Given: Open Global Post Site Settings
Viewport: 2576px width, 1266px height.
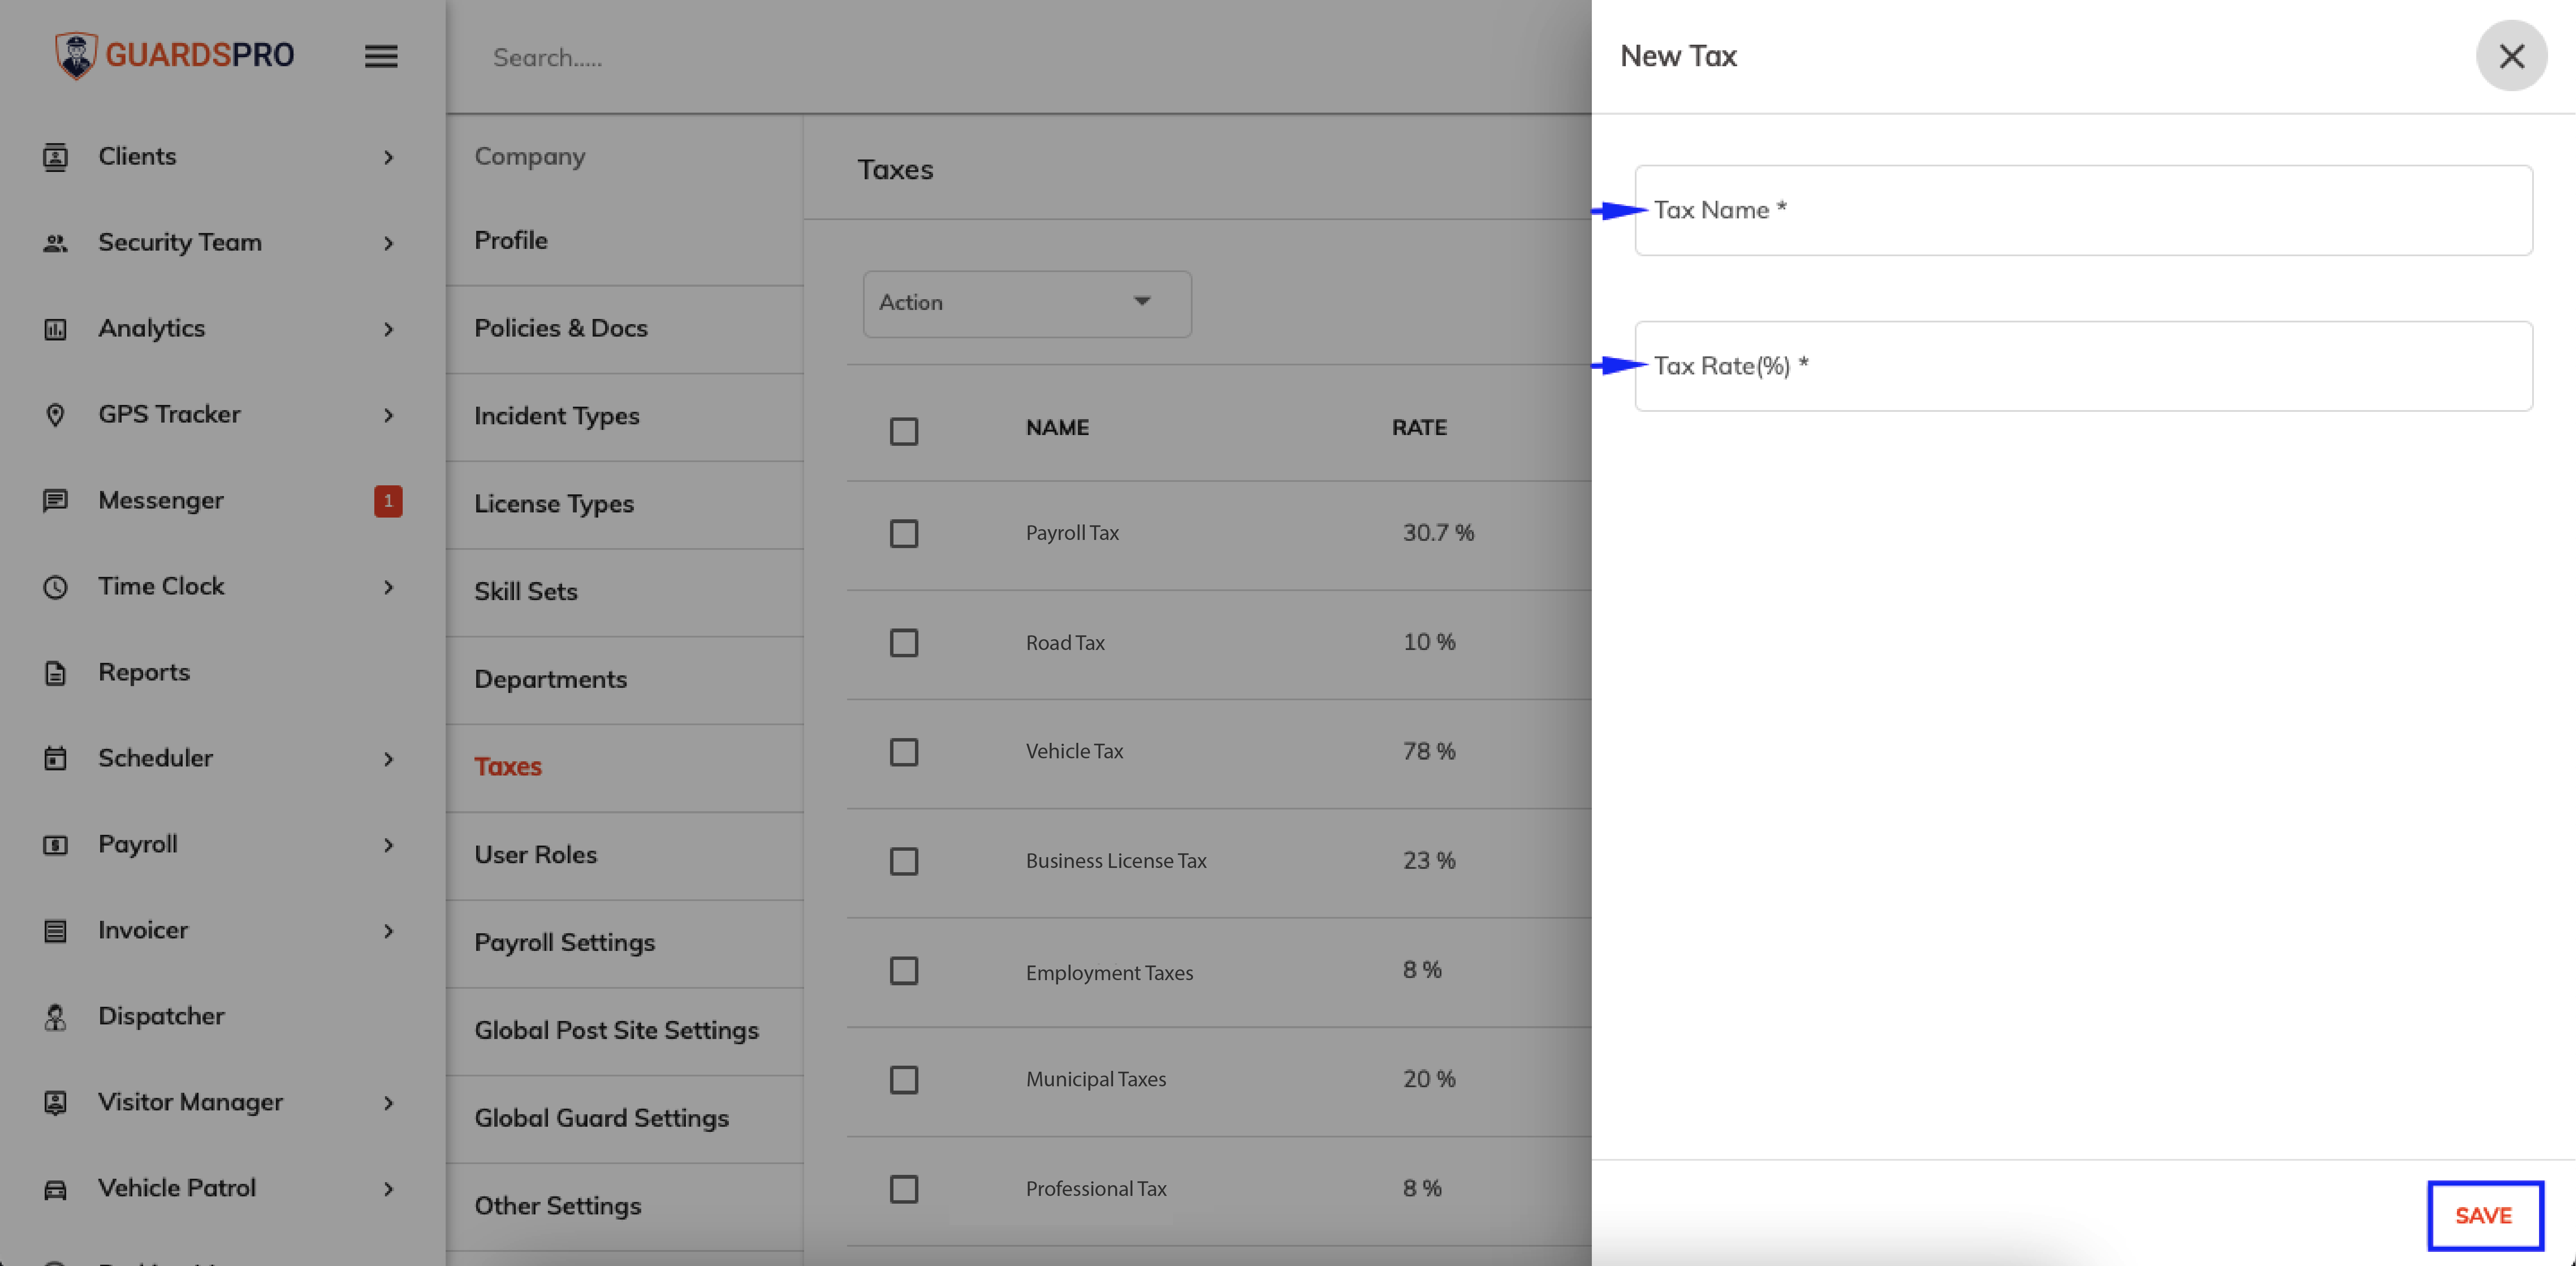Looking at the screenshot, I should pos(625,1031).
